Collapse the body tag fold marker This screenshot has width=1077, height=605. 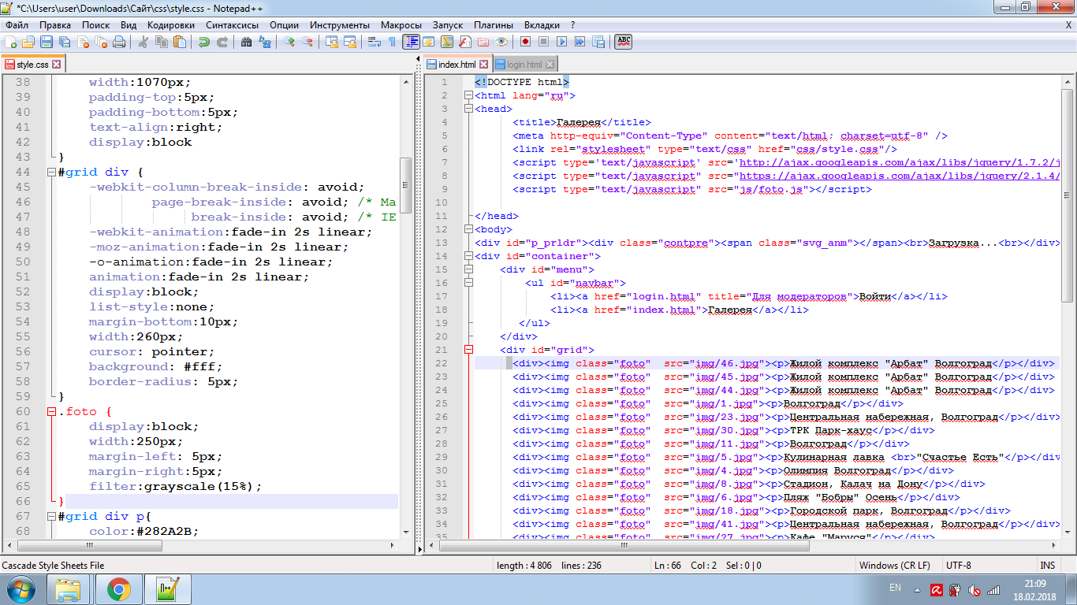click(x=468, y=229)
